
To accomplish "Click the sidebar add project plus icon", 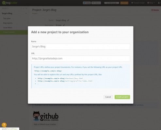I will [26, 8].
